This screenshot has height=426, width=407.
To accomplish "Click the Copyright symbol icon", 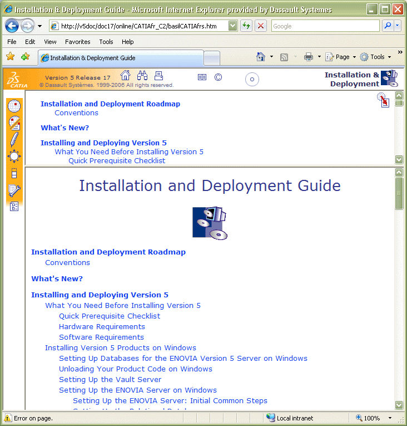I will tap(218, 77).
